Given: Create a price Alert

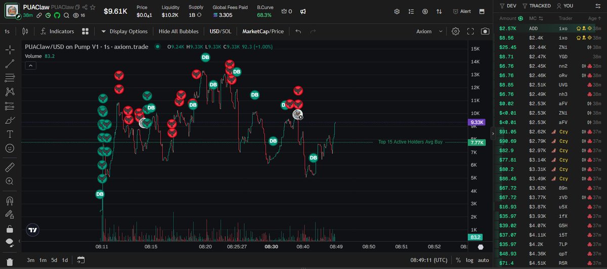Looking at the screenshot, I should pyautogui.click(x=462, y=11).
